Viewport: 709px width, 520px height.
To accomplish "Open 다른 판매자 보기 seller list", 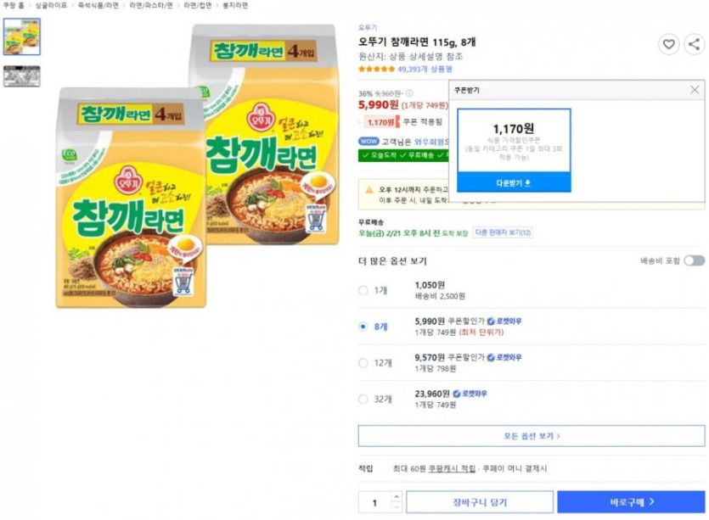I will pos(504,232).
